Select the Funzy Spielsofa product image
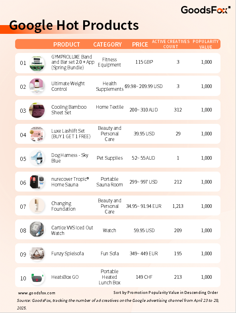The image size is (236, 313). point(37,254)
